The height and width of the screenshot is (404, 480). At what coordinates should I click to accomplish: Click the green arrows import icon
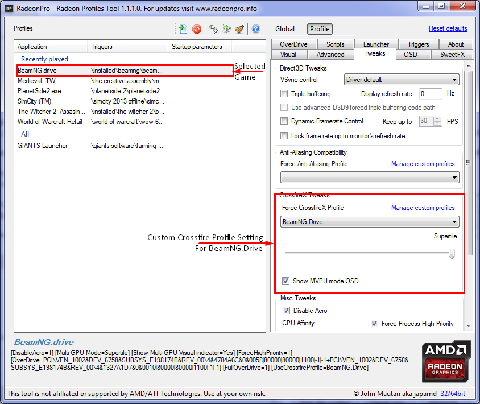(x=226, y=29)
